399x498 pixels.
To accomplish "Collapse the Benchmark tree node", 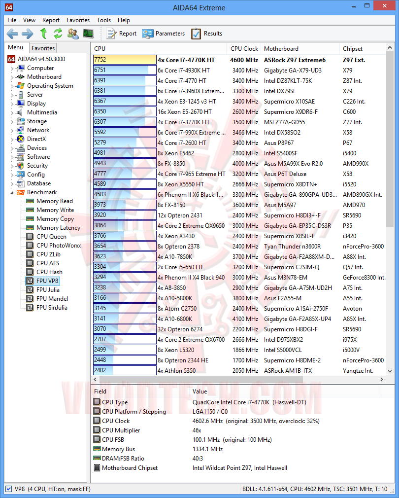I will point(12,192).
